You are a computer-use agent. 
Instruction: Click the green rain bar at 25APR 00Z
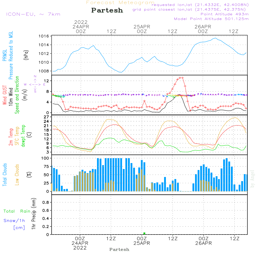[144, 233]
